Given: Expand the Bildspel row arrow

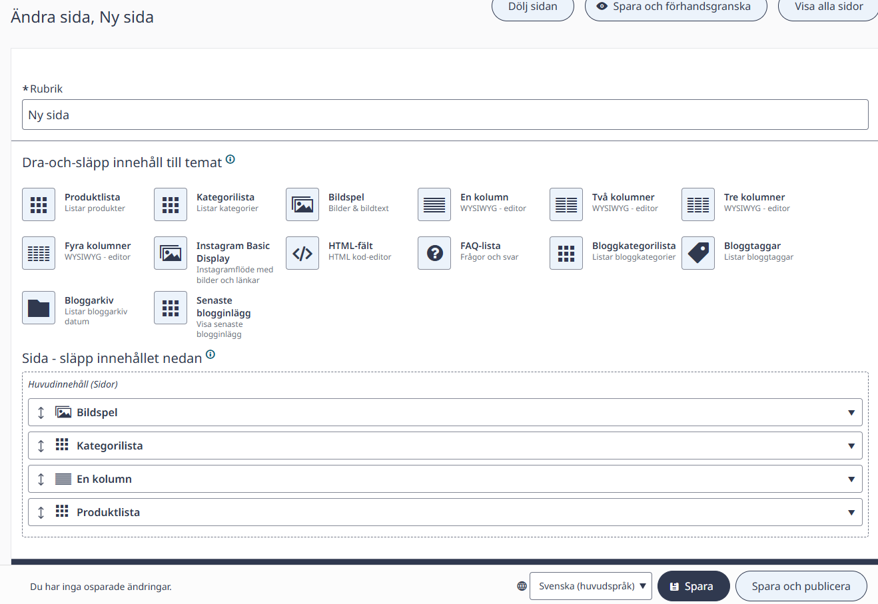Looking at the screenshot, I should [851, 413].
